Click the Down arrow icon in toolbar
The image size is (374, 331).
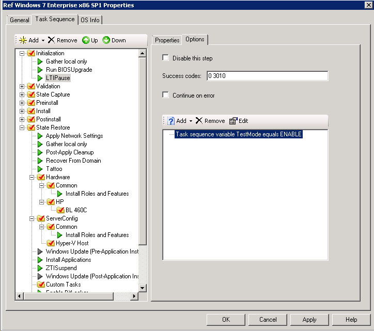(106, 40)
